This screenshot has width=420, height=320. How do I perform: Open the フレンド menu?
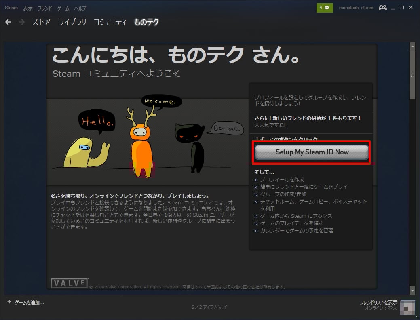pyautogui.click(x=45, y=8)
